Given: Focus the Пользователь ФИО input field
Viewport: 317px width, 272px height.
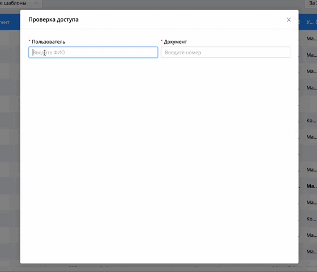Looking at the screenshot, I should pos(93,52).
